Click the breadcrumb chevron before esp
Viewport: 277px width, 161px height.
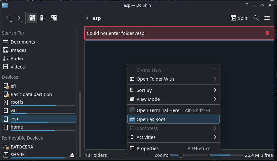87,18
